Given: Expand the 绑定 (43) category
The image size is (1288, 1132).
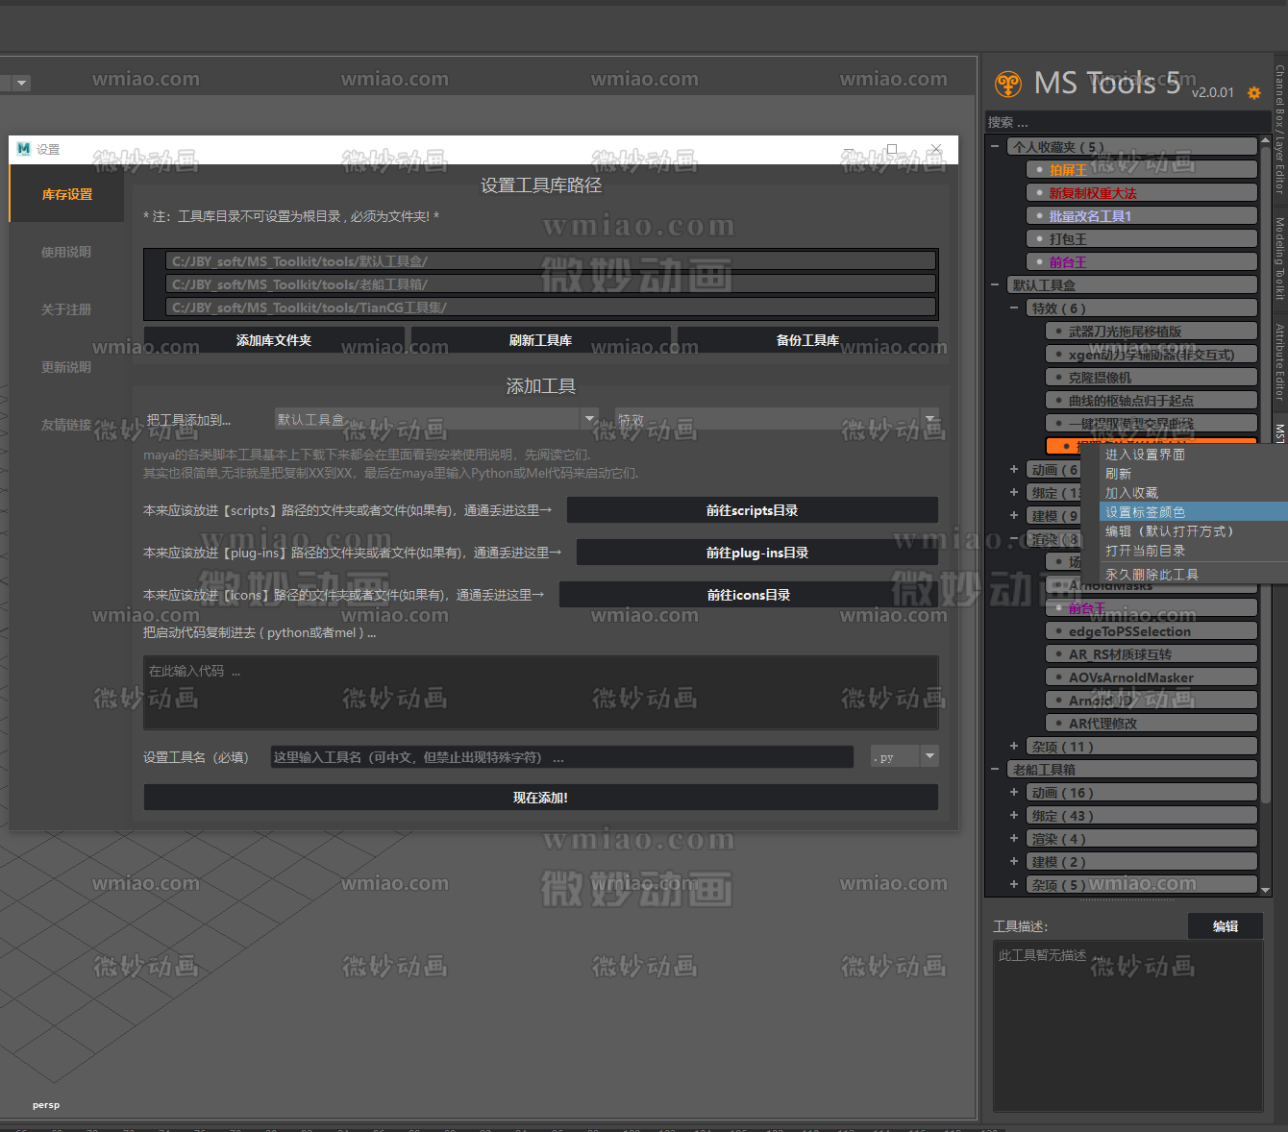Looking at the screenshot, I should pos(1014,815).
